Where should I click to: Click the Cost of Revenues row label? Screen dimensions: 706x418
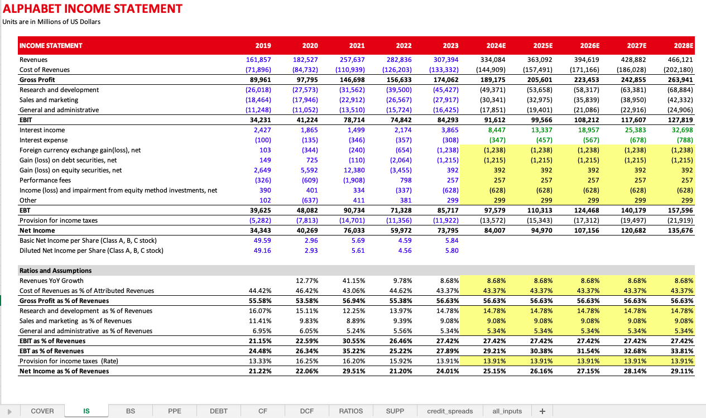(45, 70)
